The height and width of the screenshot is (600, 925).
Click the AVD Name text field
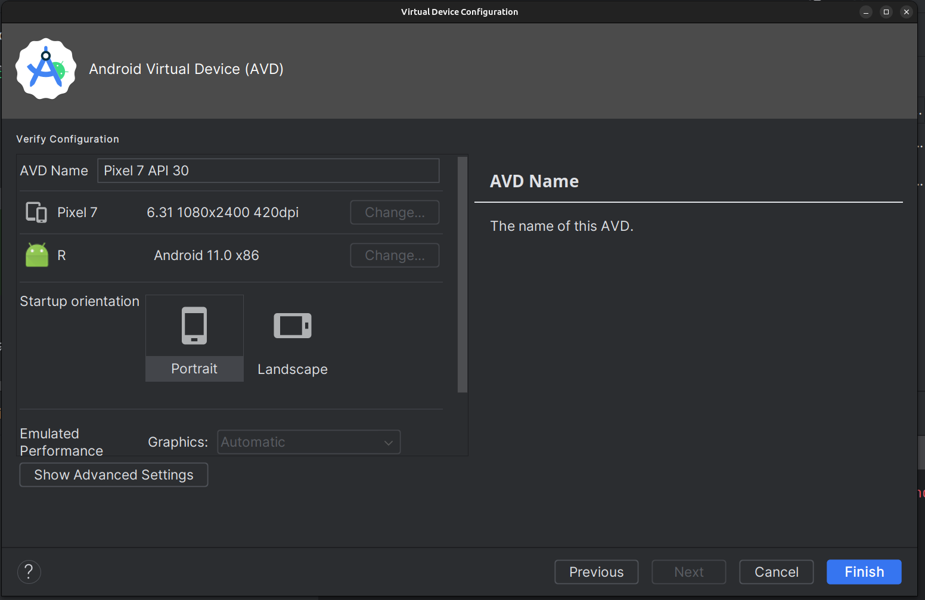pos(268,171)
